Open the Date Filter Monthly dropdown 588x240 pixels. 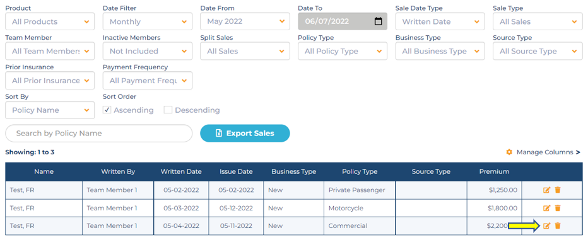click(x=148, y=21)
